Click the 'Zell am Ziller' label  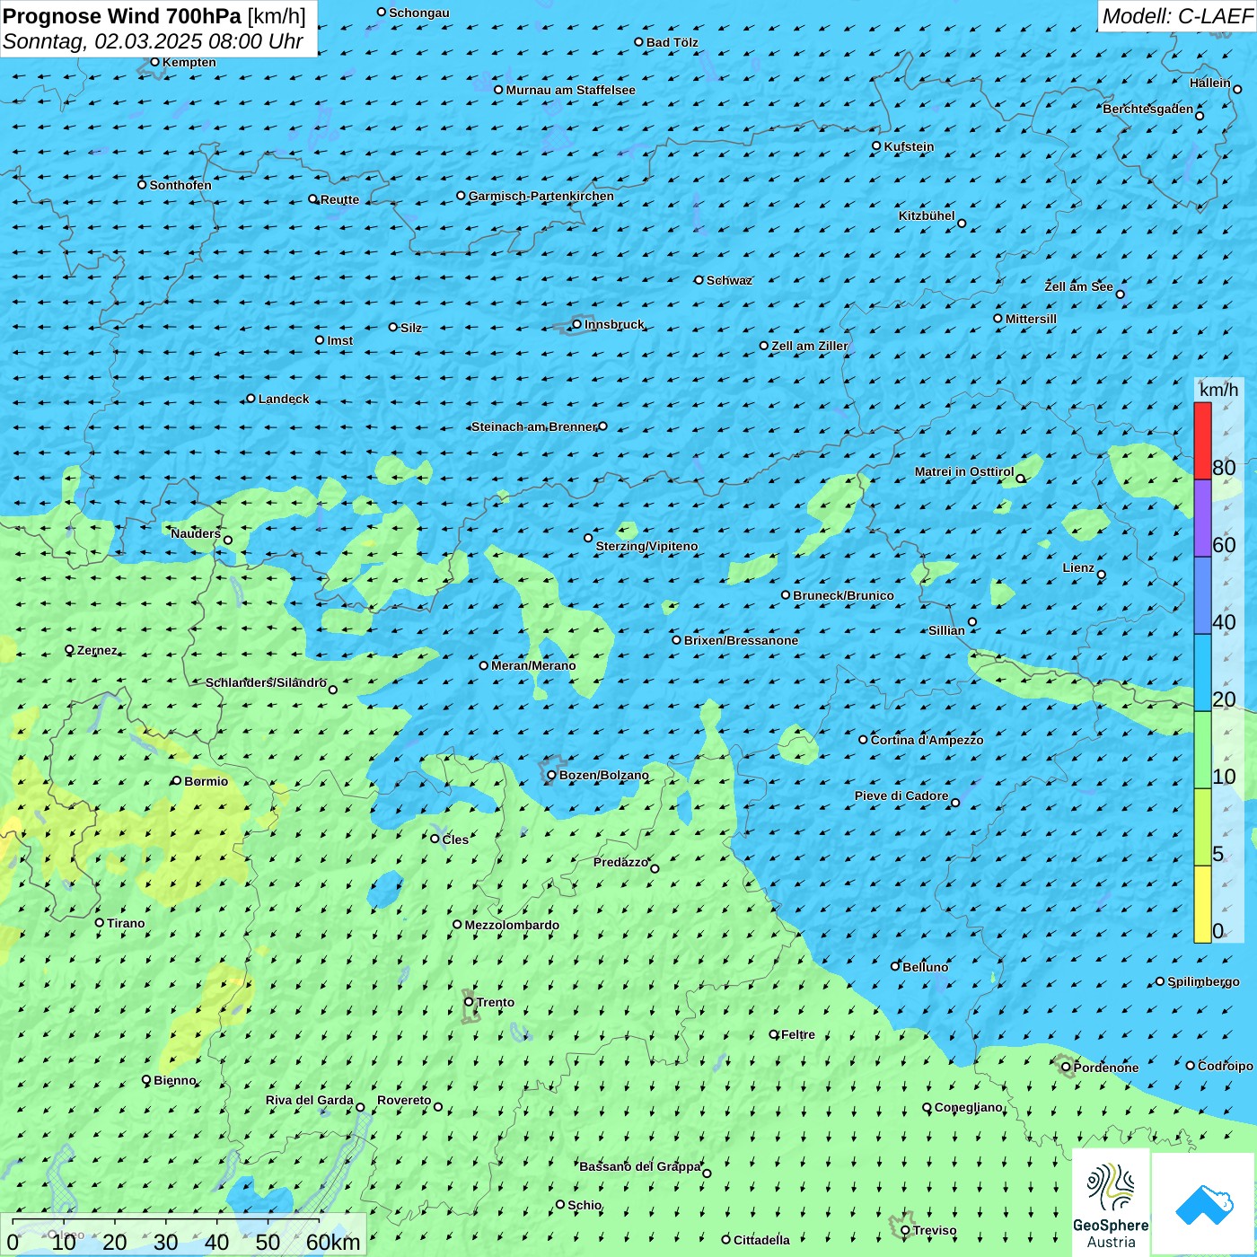point(810,346)
